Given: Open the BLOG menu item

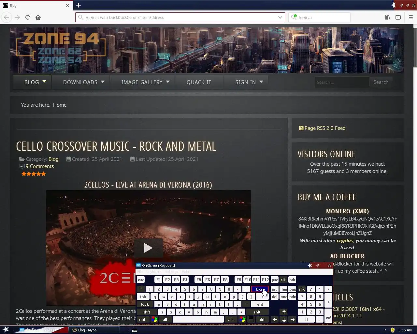Looking at the screenshot, I should click(32, 82).
